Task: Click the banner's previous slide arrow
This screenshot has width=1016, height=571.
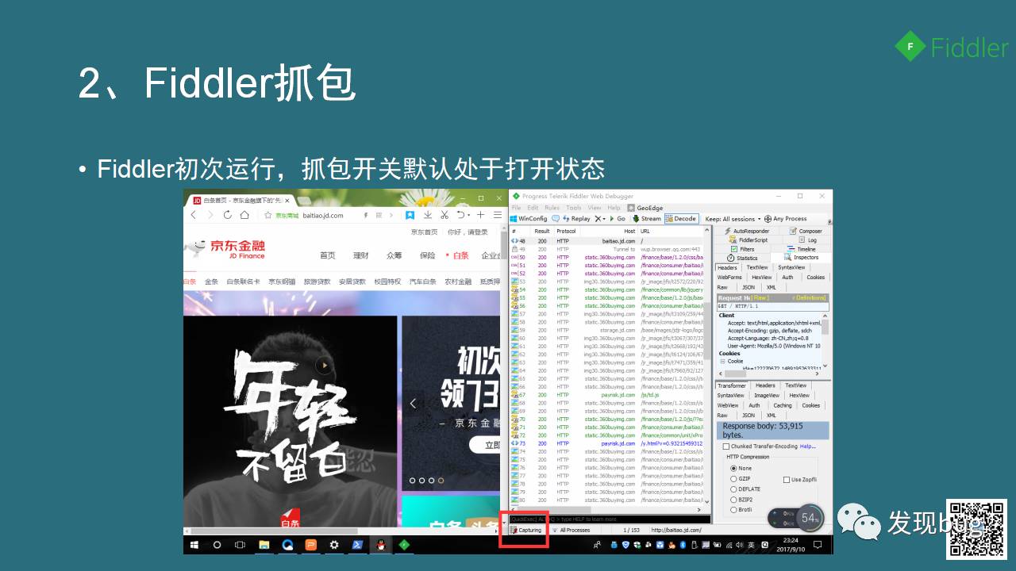Action: (x=413, y=404)
